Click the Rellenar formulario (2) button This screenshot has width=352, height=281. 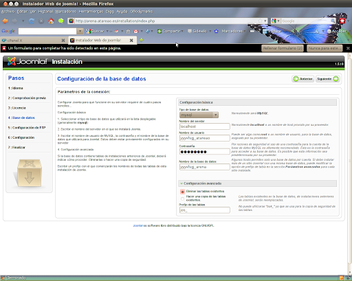(x=283, y=48)
